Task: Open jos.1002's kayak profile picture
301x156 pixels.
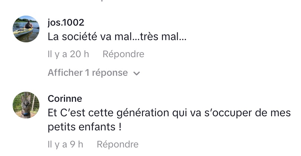Action: pos(26,29)
